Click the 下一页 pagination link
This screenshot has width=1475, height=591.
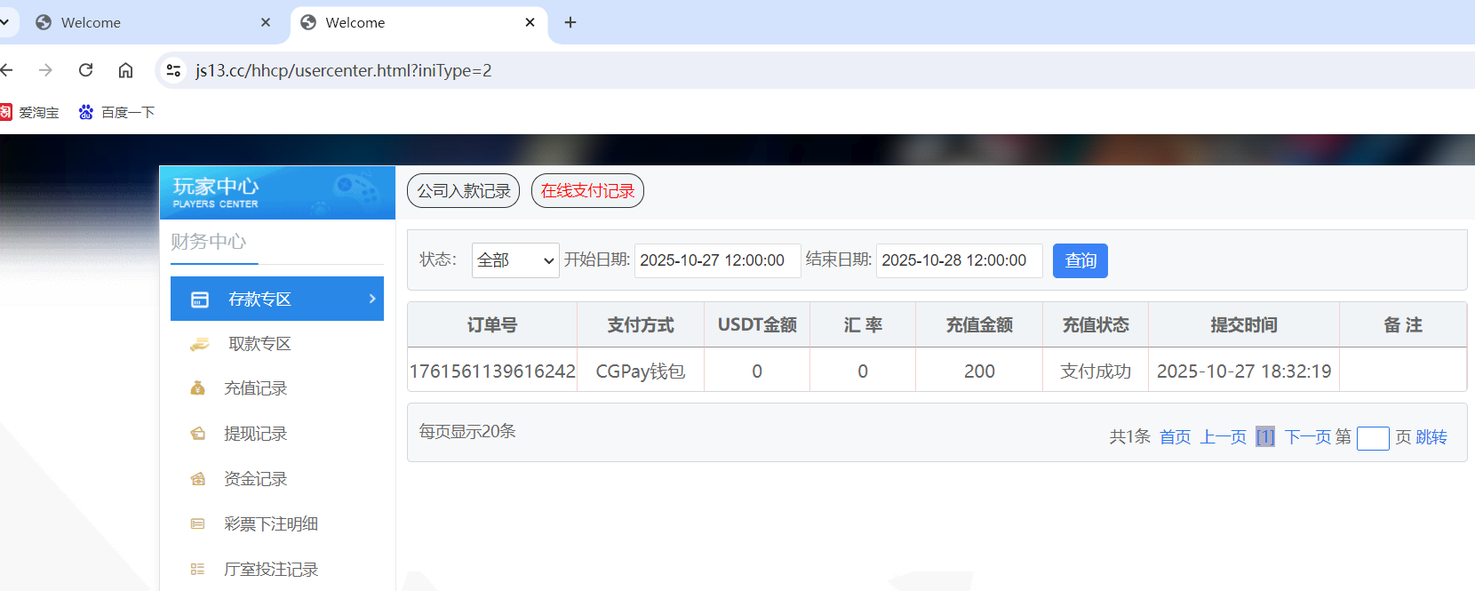pyautogui.click(x=1308, y=437)
